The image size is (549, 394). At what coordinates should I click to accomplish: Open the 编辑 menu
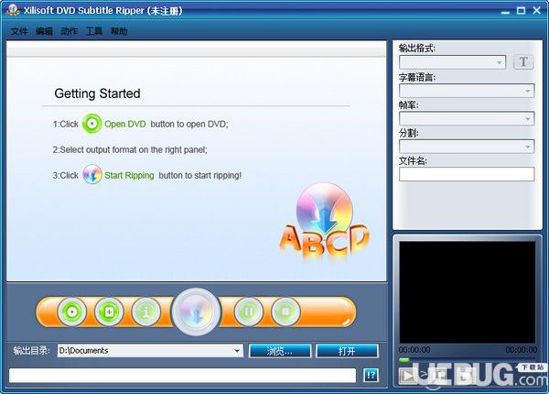pos(44,31)
